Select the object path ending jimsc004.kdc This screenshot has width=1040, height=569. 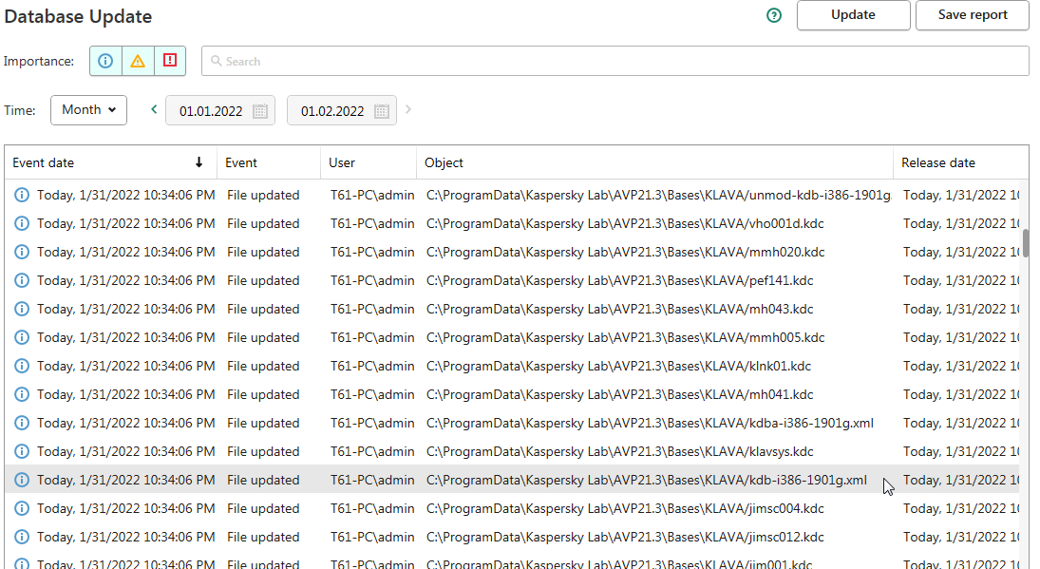click(x=625, y=508)
